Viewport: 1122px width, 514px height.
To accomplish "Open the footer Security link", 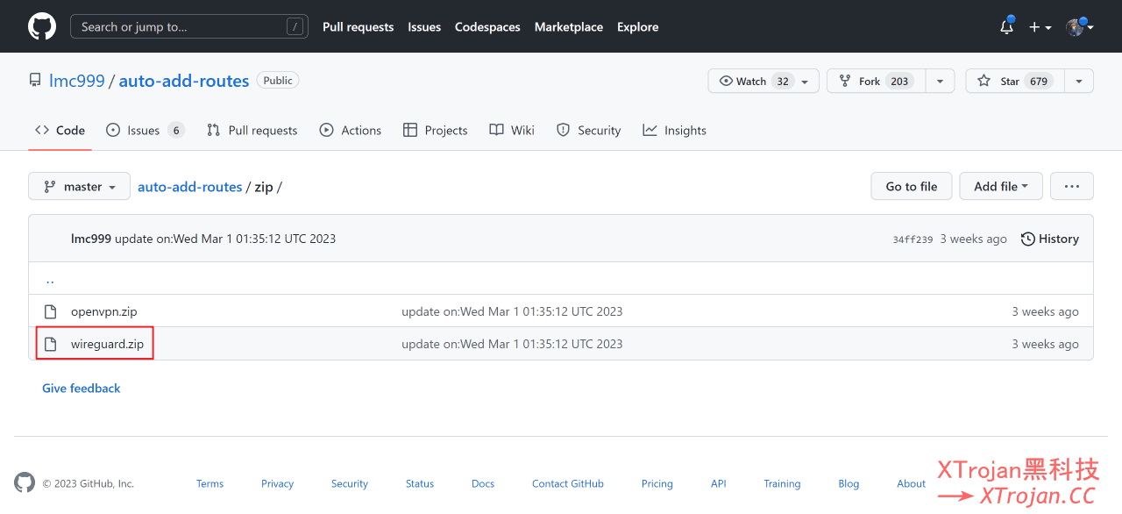I will coord(350,483).
